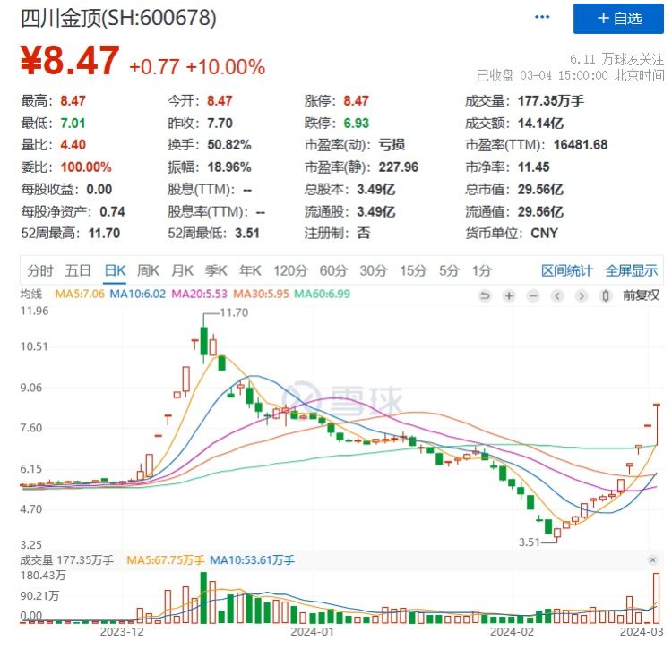
Task: Click the 总市值 29.56亿 value
Action: (x=540, y=189)
